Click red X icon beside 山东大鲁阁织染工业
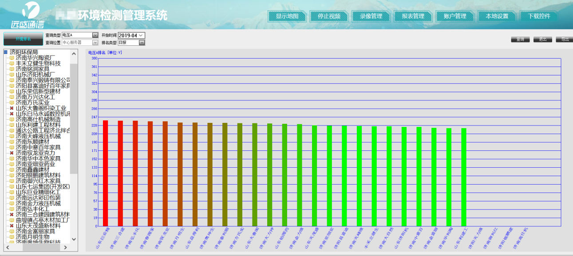Screen dimensions: 573x256 click(x=12, y=108)
